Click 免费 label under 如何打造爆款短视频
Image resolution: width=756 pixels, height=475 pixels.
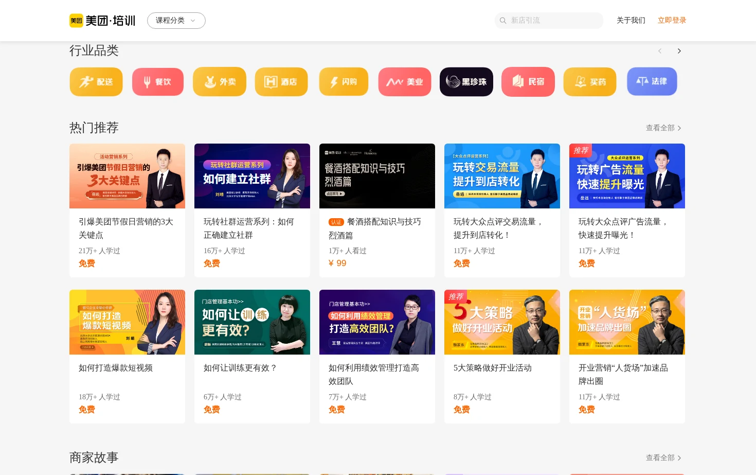(x=87, y=410)
